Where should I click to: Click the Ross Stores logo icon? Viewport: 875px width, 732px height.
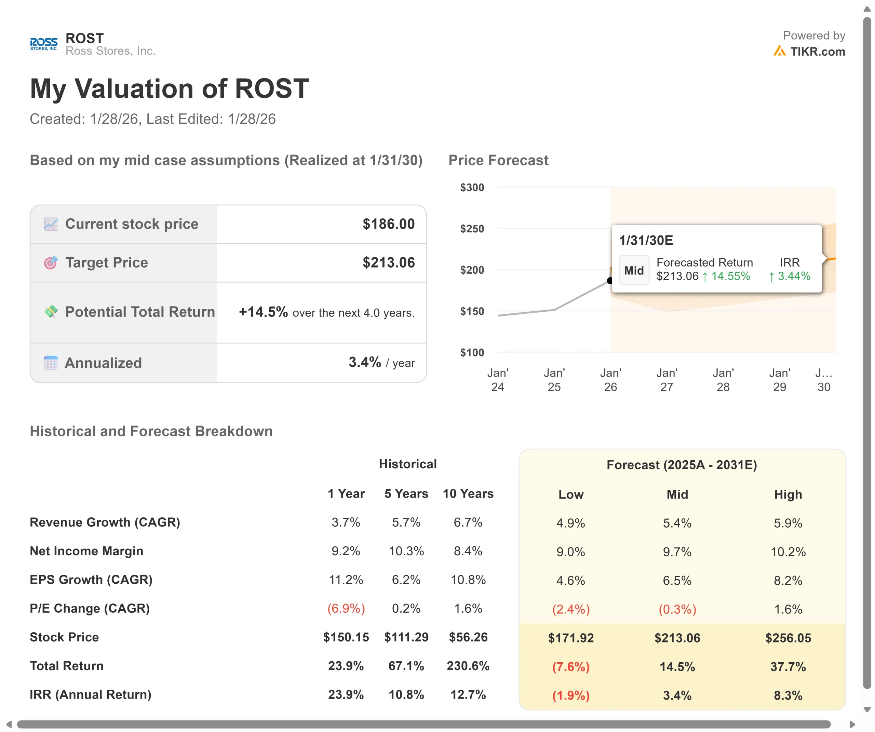[44, 44]
